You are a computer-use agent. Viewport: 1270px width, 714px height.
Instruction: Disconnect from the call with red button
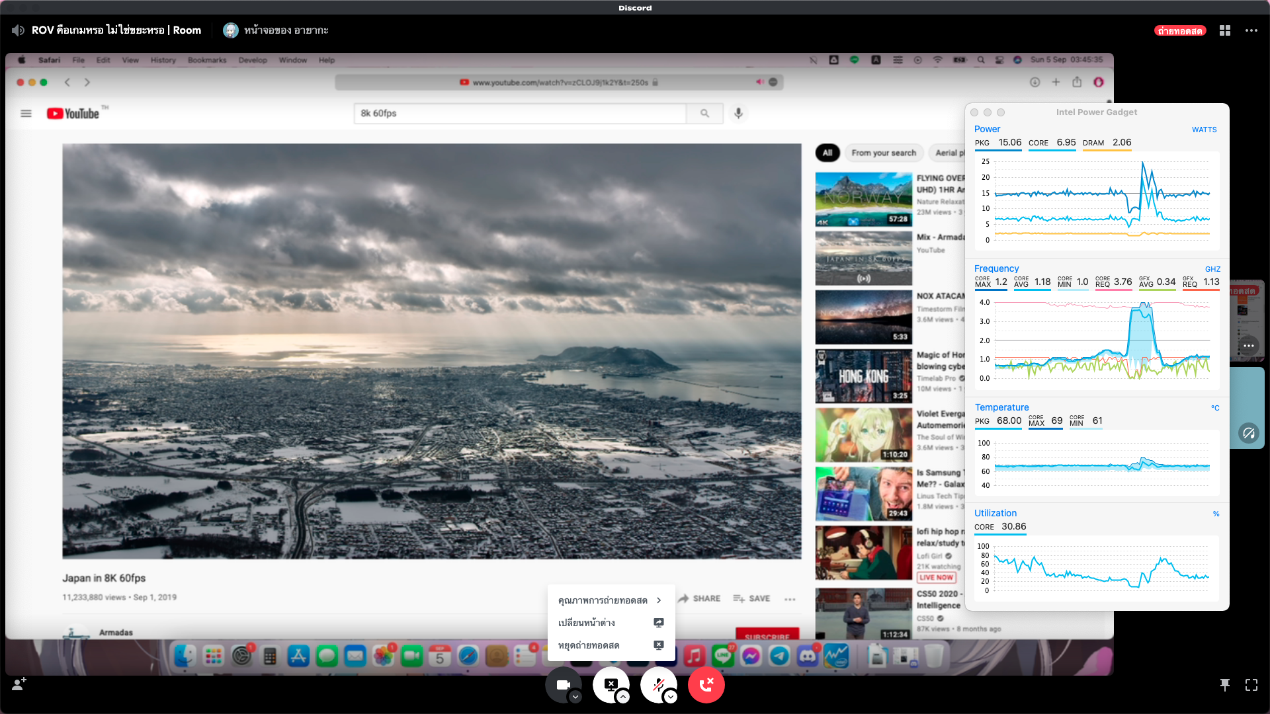click(706, 685)
